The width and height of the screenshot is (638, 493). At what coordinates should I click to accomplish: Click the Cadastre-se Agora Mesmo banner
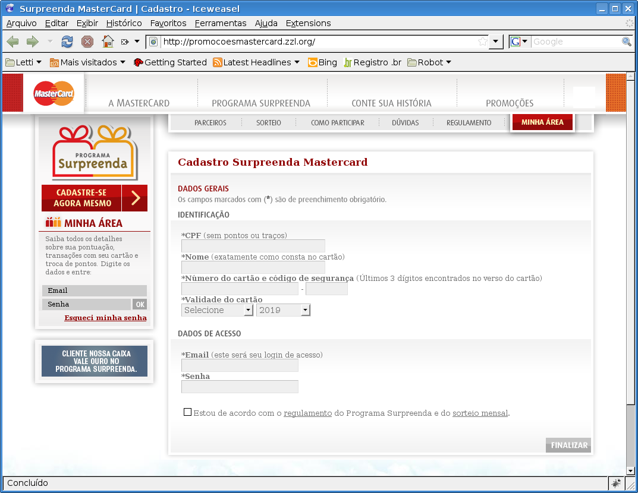point(81,198)
